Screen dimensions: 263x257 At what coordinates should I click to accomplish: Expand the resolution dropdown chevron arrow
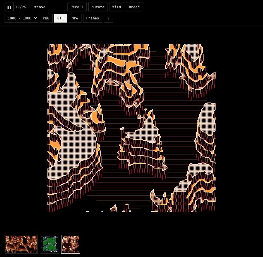click(35, 18)
